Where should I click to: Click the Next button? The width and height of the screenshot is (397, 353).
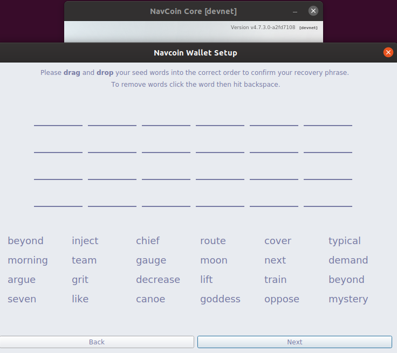295,342
